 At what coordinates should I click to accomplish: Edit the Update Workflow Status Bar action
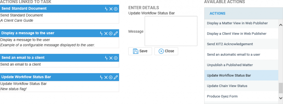click(116, 77)
